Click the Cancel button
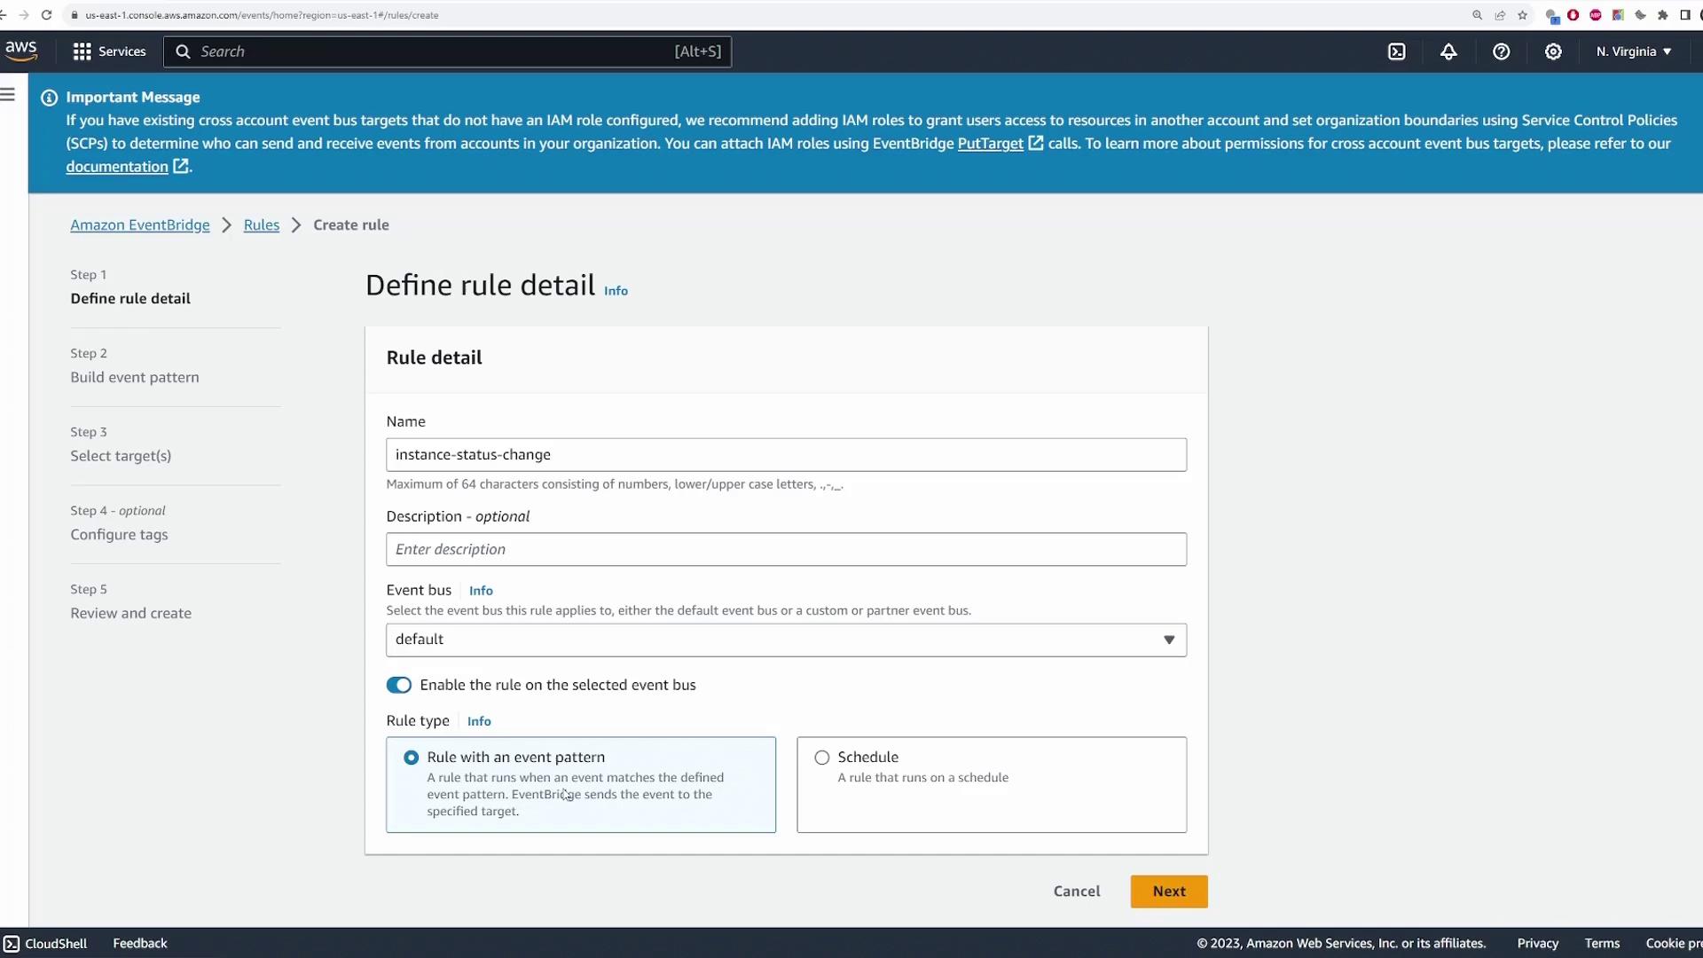The width and height of the screenshot is (1703, 958). (x=1077, y=891)
